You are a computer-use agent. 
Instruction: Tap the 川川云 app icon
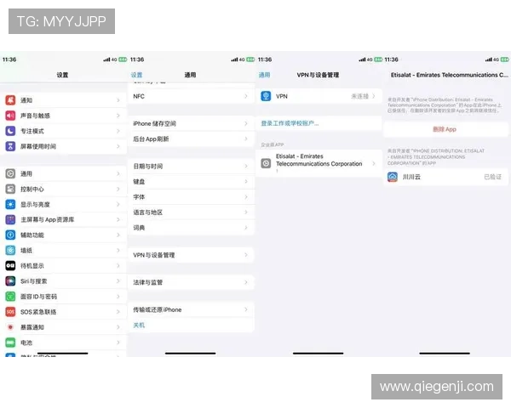[x=393, y=177]
